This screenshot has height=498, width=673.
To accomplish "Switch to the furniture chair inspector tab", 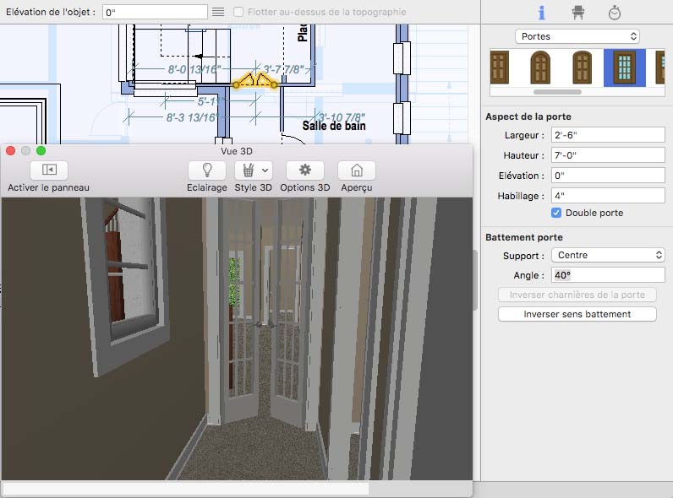I will coord(578,13).
